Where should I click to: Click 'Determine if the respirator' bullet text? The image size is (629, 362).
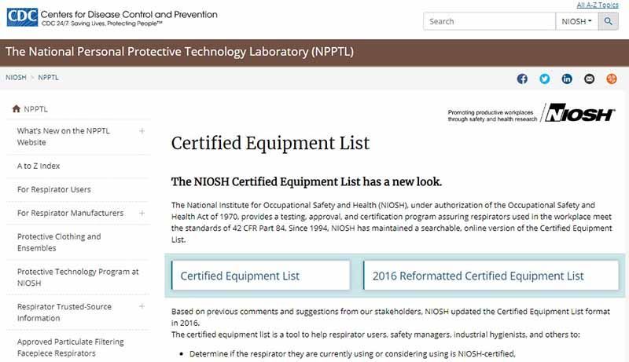(x=352, y=353)
